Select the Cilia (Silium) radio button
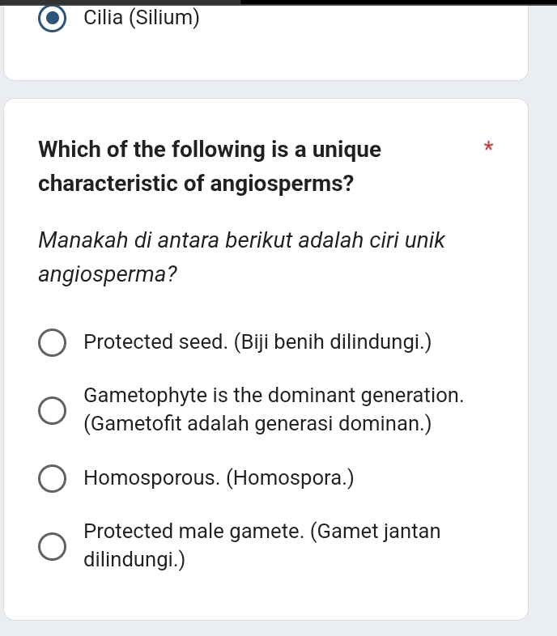557x636 pixels. pyautogui.click(x=53, y=18)
